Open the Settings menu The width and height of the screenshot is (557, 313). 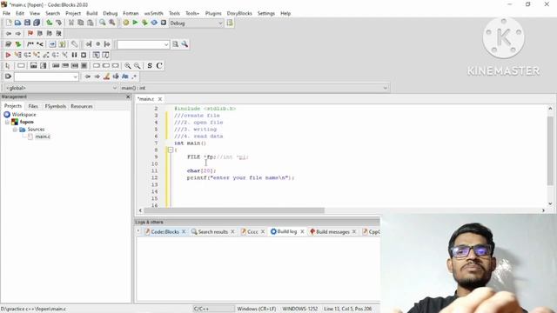[x=266, y=13]
